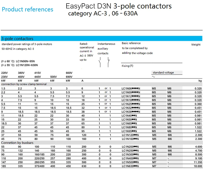
Task: Click the '415V' voltage header
Action: click(x=38, y=73)
